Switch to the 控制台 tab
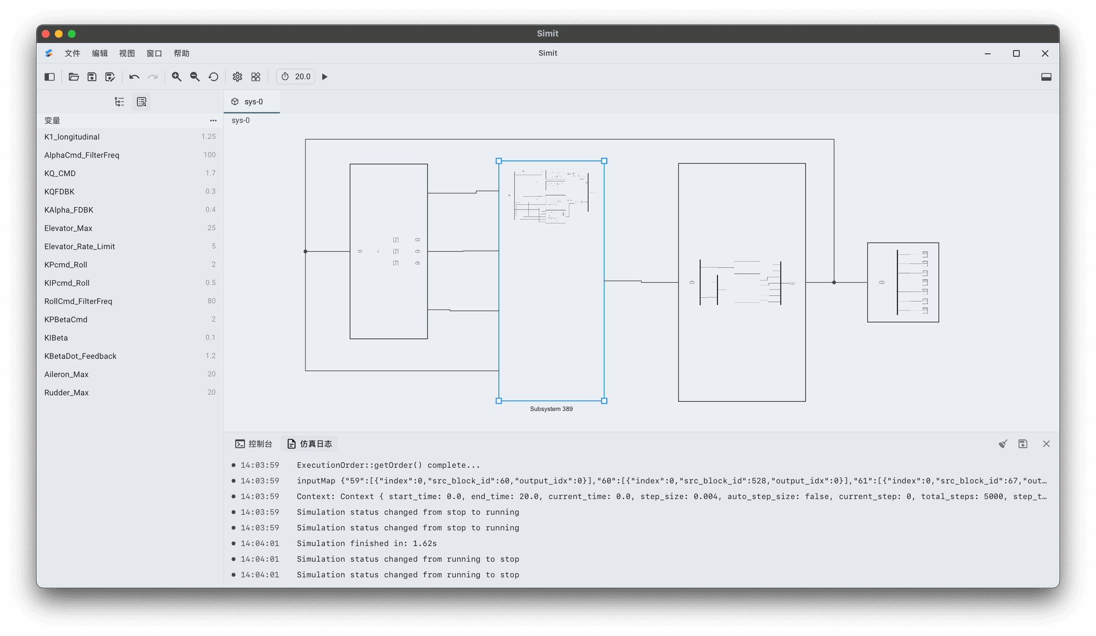 [254, 444]
